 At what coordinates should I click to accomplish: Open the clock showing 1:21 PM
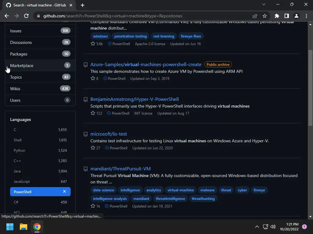click(x=289, y=227)
